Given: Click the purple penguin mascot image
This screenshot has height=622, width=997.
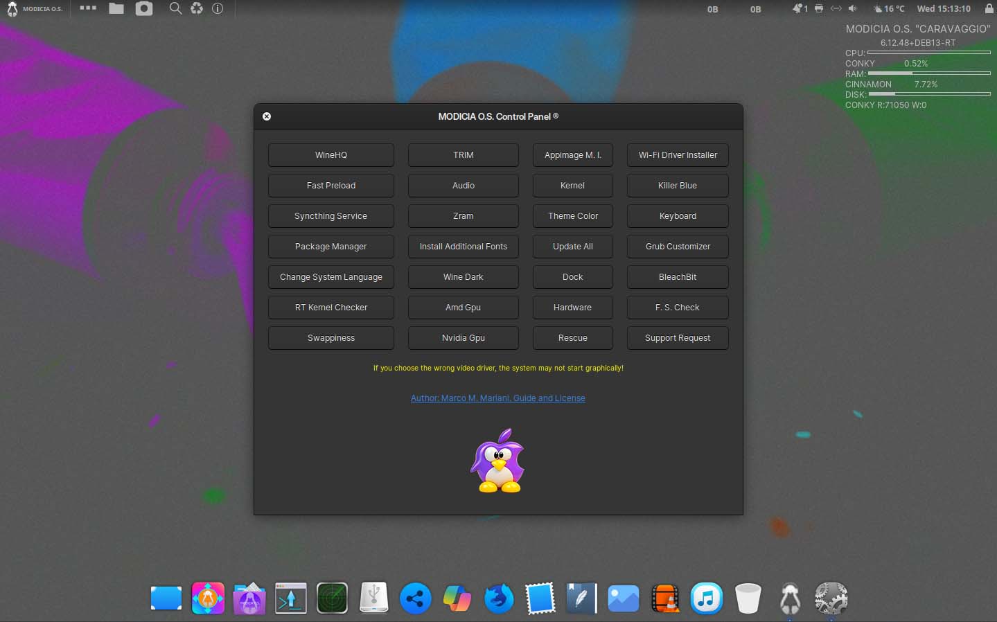Looking at the screenshot, I should coord(498,461).
